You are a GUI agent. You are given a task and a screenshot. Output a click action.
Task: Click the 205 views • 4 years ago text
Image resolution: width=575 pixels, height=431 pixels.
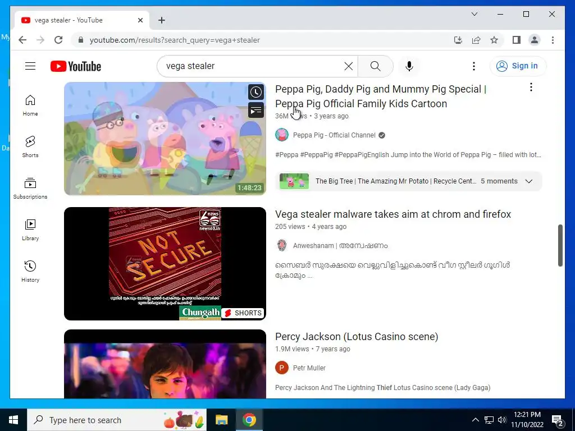pyautogui.click(x=311, y=227)
